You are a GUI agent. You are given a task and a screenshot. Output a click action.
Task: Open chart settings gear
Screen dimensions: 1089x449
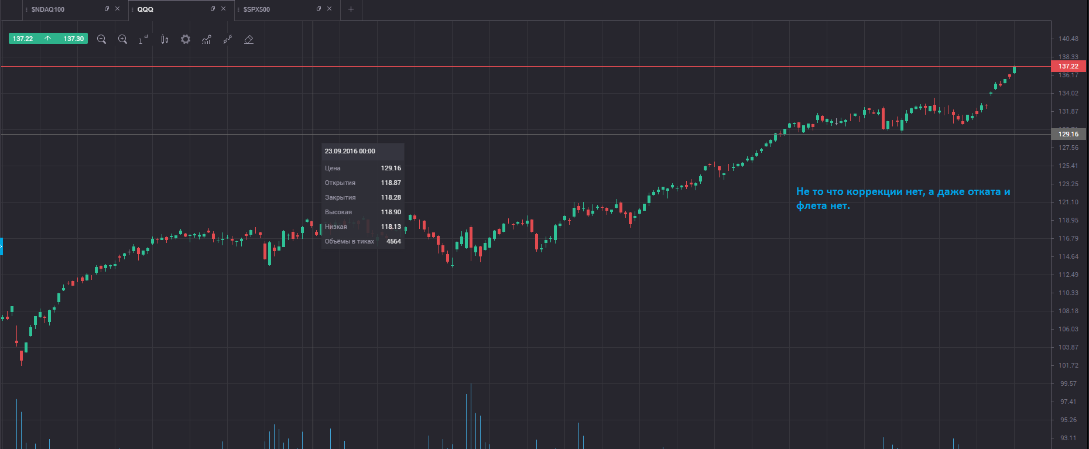pyautogui.click(x=186, y=39)
